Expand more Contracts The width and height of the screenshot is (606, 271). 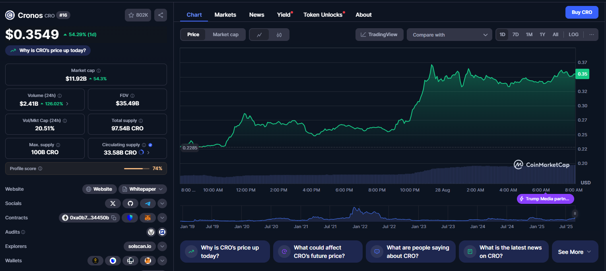point(162,218)
